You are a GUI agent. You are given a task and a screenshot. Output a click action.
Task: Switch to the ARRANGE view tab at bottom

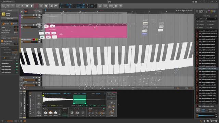pyautogui.click(x=10, y=121)
